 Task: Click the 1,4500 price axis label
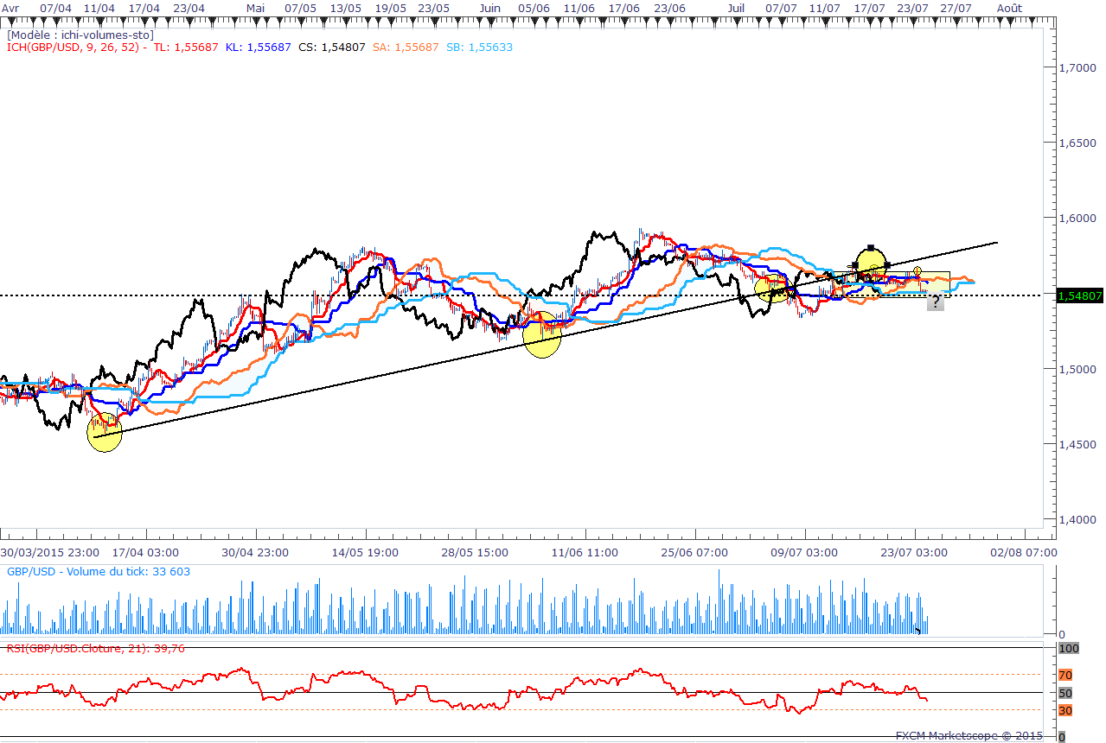(1077, 445)
